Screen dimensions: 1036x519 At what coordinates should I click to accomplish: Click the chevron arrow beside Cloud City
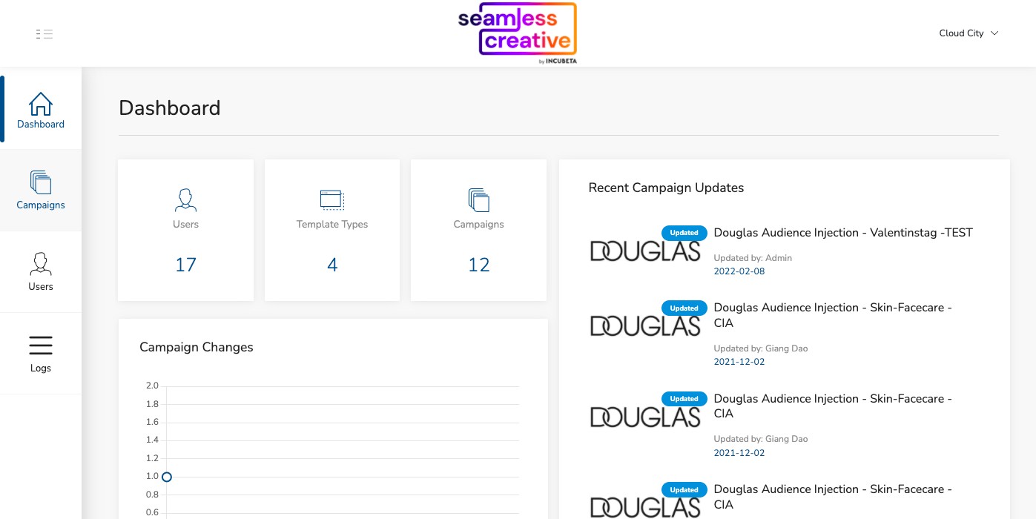[995, 33]
